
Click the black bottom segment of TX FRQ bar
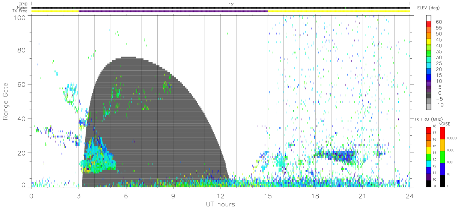point(429,184)
